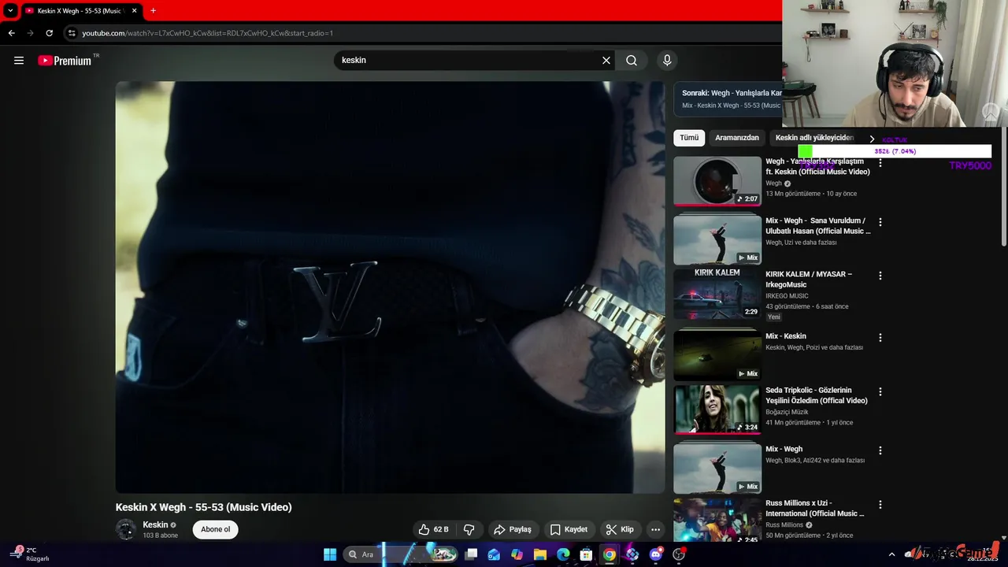Click the taskbar Ara search box
The image size is (1008, 567).
point(402,554)
